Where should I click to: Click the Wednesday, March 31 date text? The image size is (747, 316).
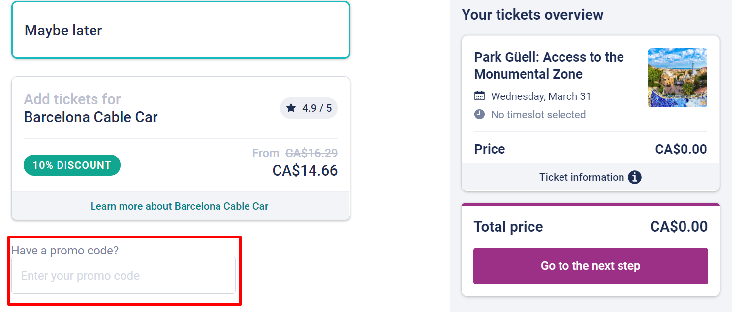[x=541, y=96]
